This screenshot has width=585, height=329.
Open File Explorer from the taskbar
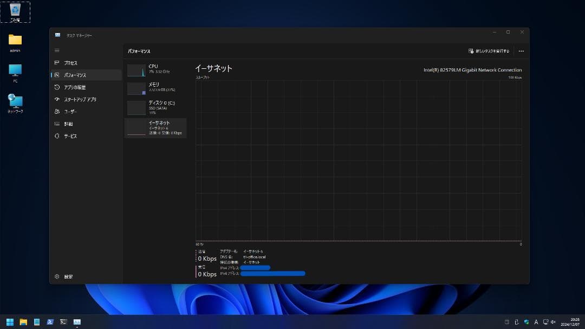tap(23, 322)
